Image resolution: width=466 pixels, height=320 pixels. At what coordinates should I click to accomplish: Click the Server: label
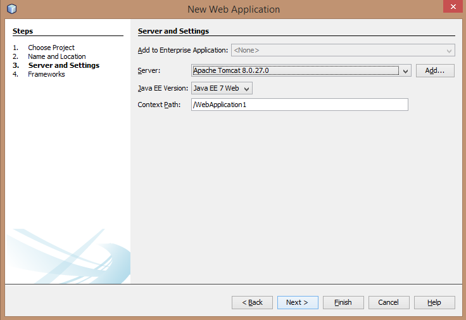tap(149, 71)
